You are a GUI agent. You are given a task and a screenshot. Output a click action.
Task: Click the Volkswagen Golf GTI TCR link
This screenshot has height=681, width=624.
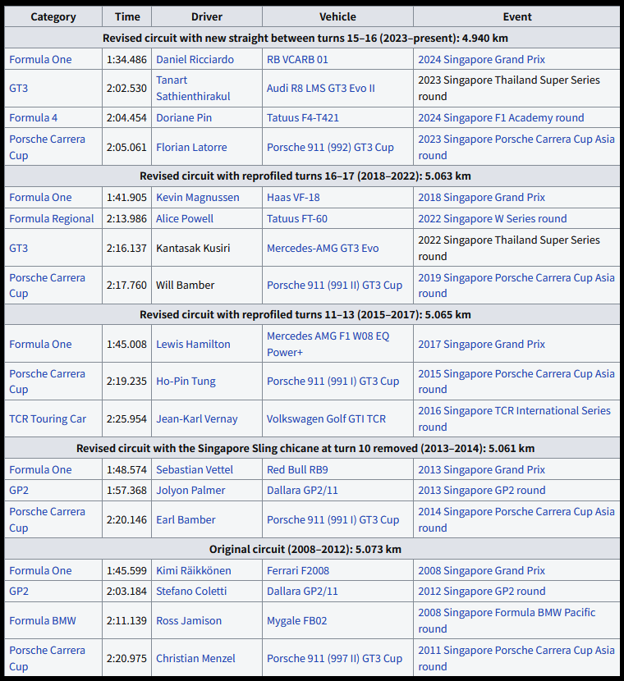tap(326, 418)
